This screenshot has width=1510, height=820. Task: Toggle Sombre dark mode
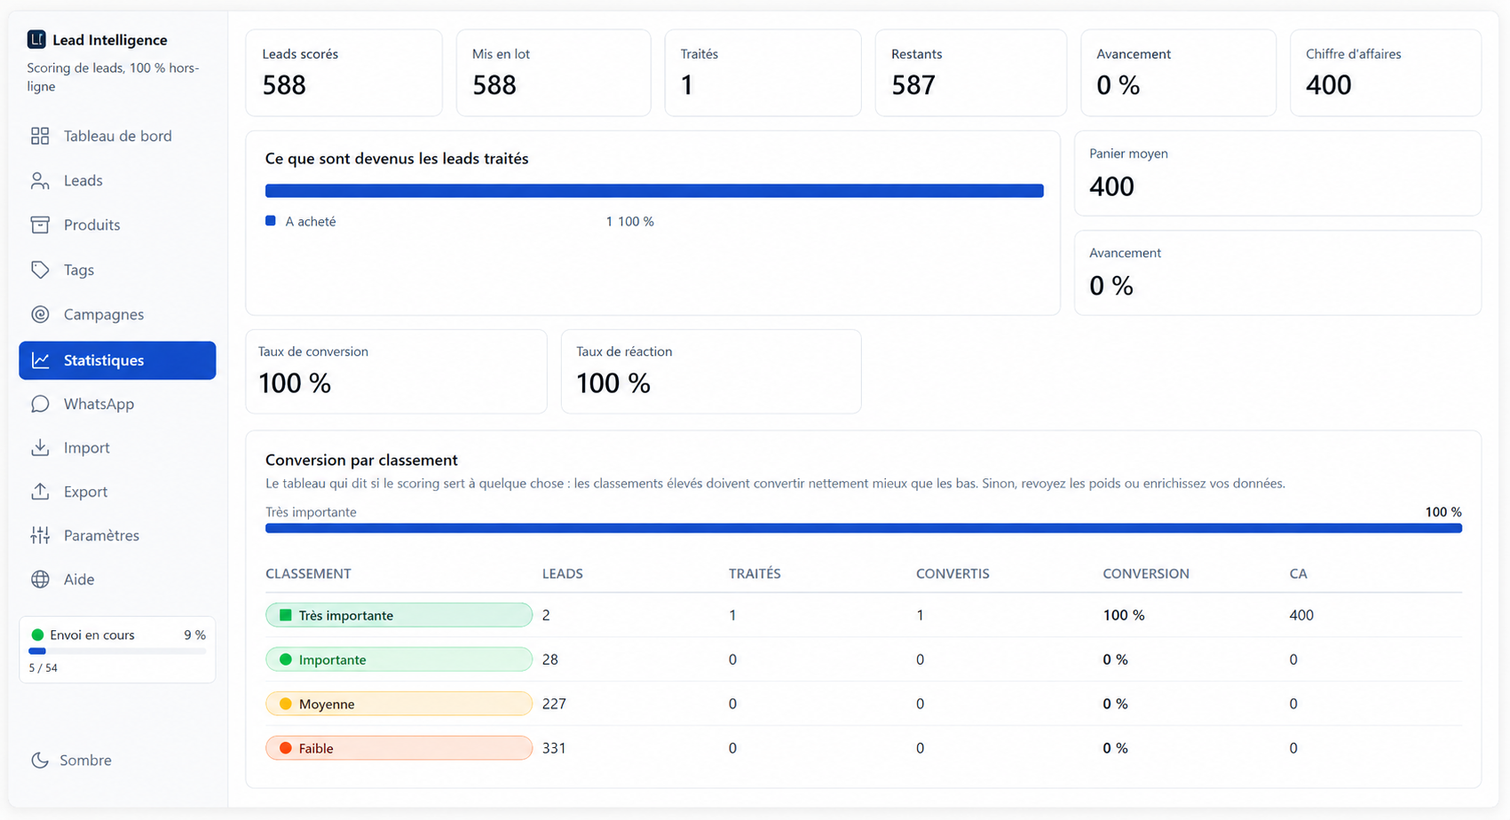[72, 761]
